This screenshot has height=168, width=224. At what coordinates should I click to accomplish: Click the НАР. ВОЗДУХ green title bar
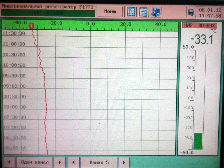click(48, 13)
